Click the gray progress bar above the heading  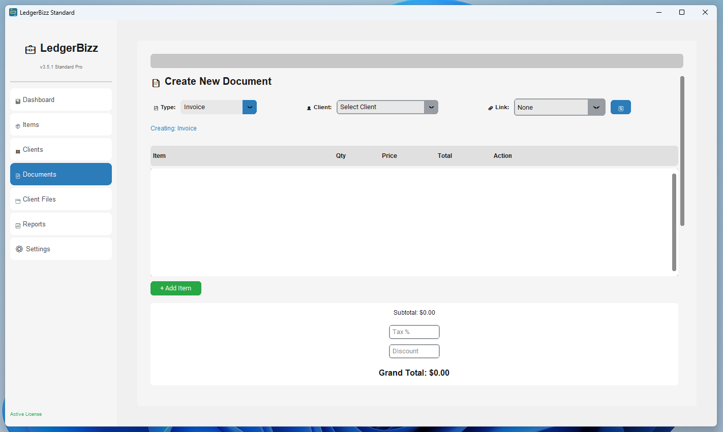click(417, 61)
